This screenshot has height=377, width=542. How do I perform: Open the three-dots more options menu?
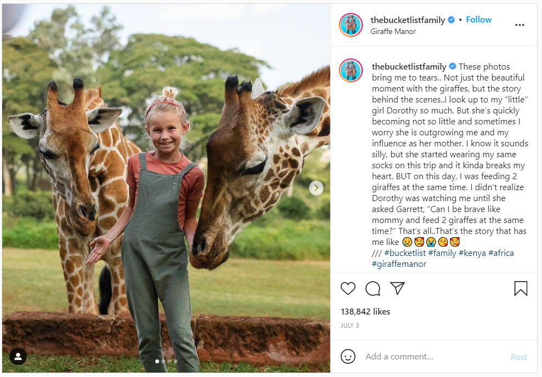pos(520,25)
